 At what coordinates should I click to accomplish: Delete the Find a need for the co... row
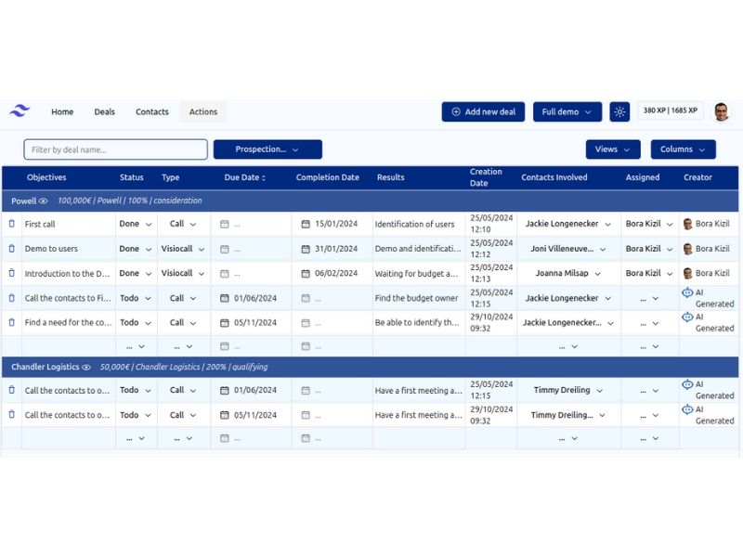pos(12,322)
